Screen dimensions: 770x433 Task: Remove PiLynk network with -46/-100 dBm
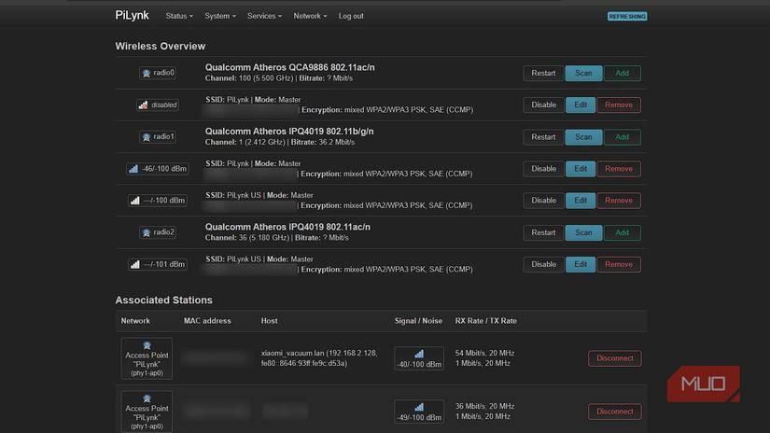point(619,168)
